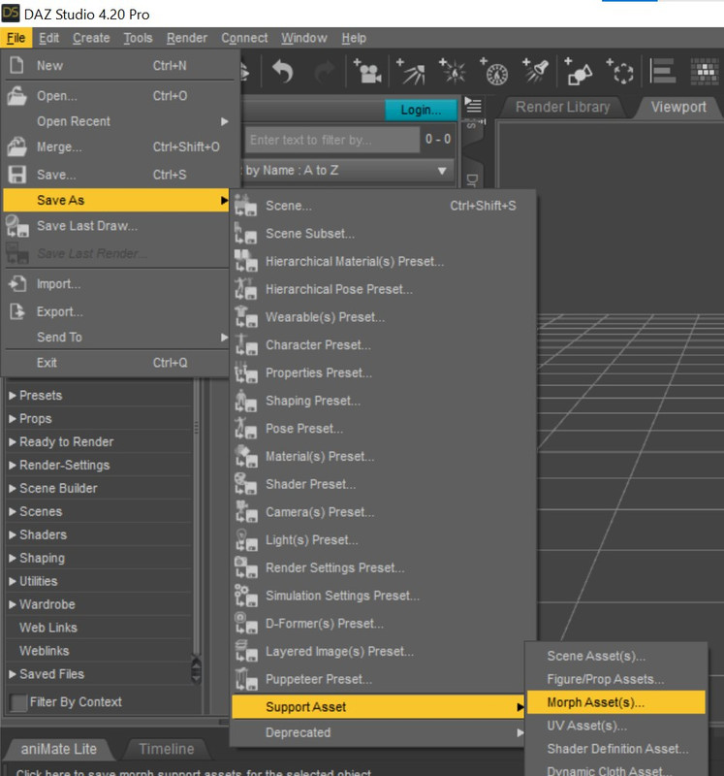
Task: Select Render Settings Preset... entry
Action: click(x=334, y=567)
